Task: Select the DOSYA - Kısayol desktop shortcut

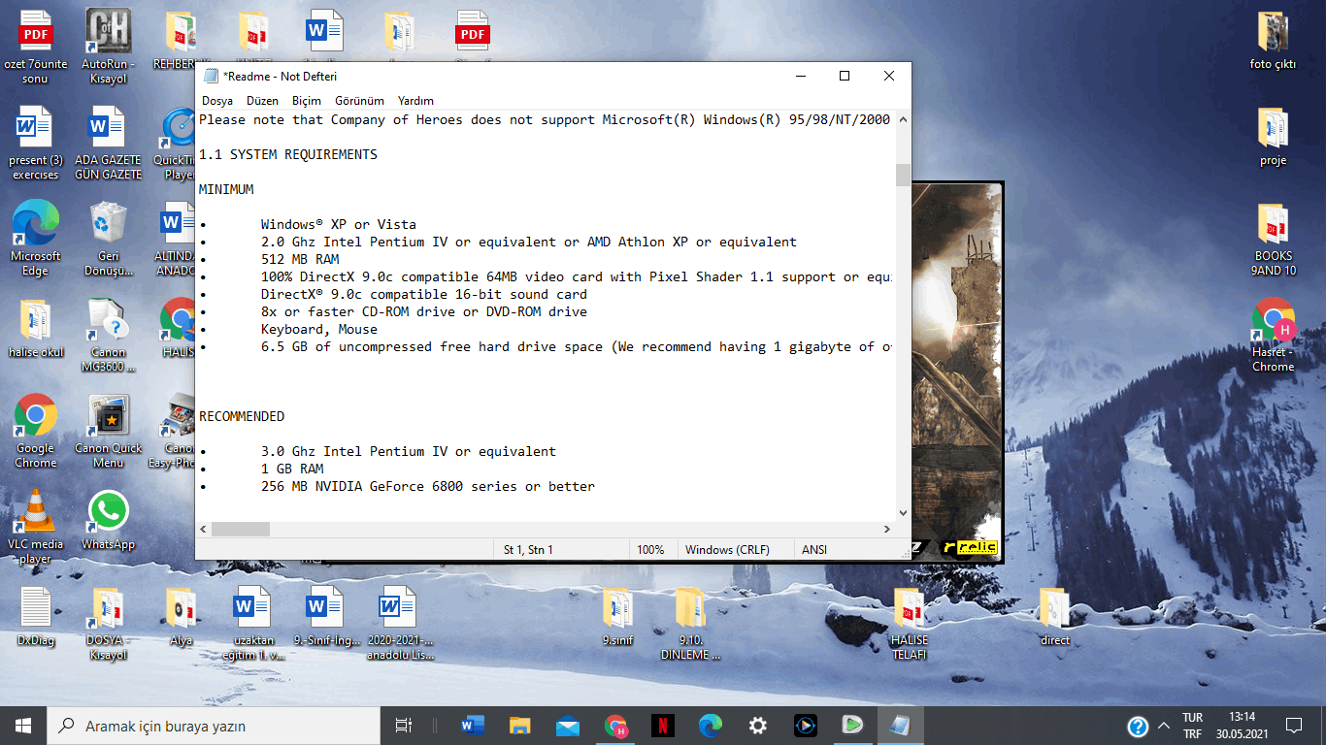Action: [x=108, y=623]
